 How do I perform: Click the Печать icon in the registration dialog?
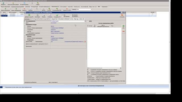44,16
